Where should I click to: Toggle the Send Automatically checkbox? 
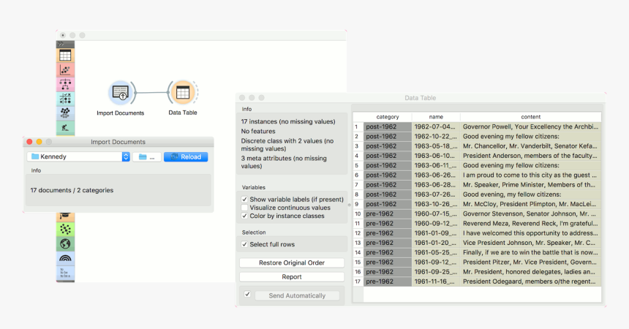pyautogui.click(x=247, y=294)
